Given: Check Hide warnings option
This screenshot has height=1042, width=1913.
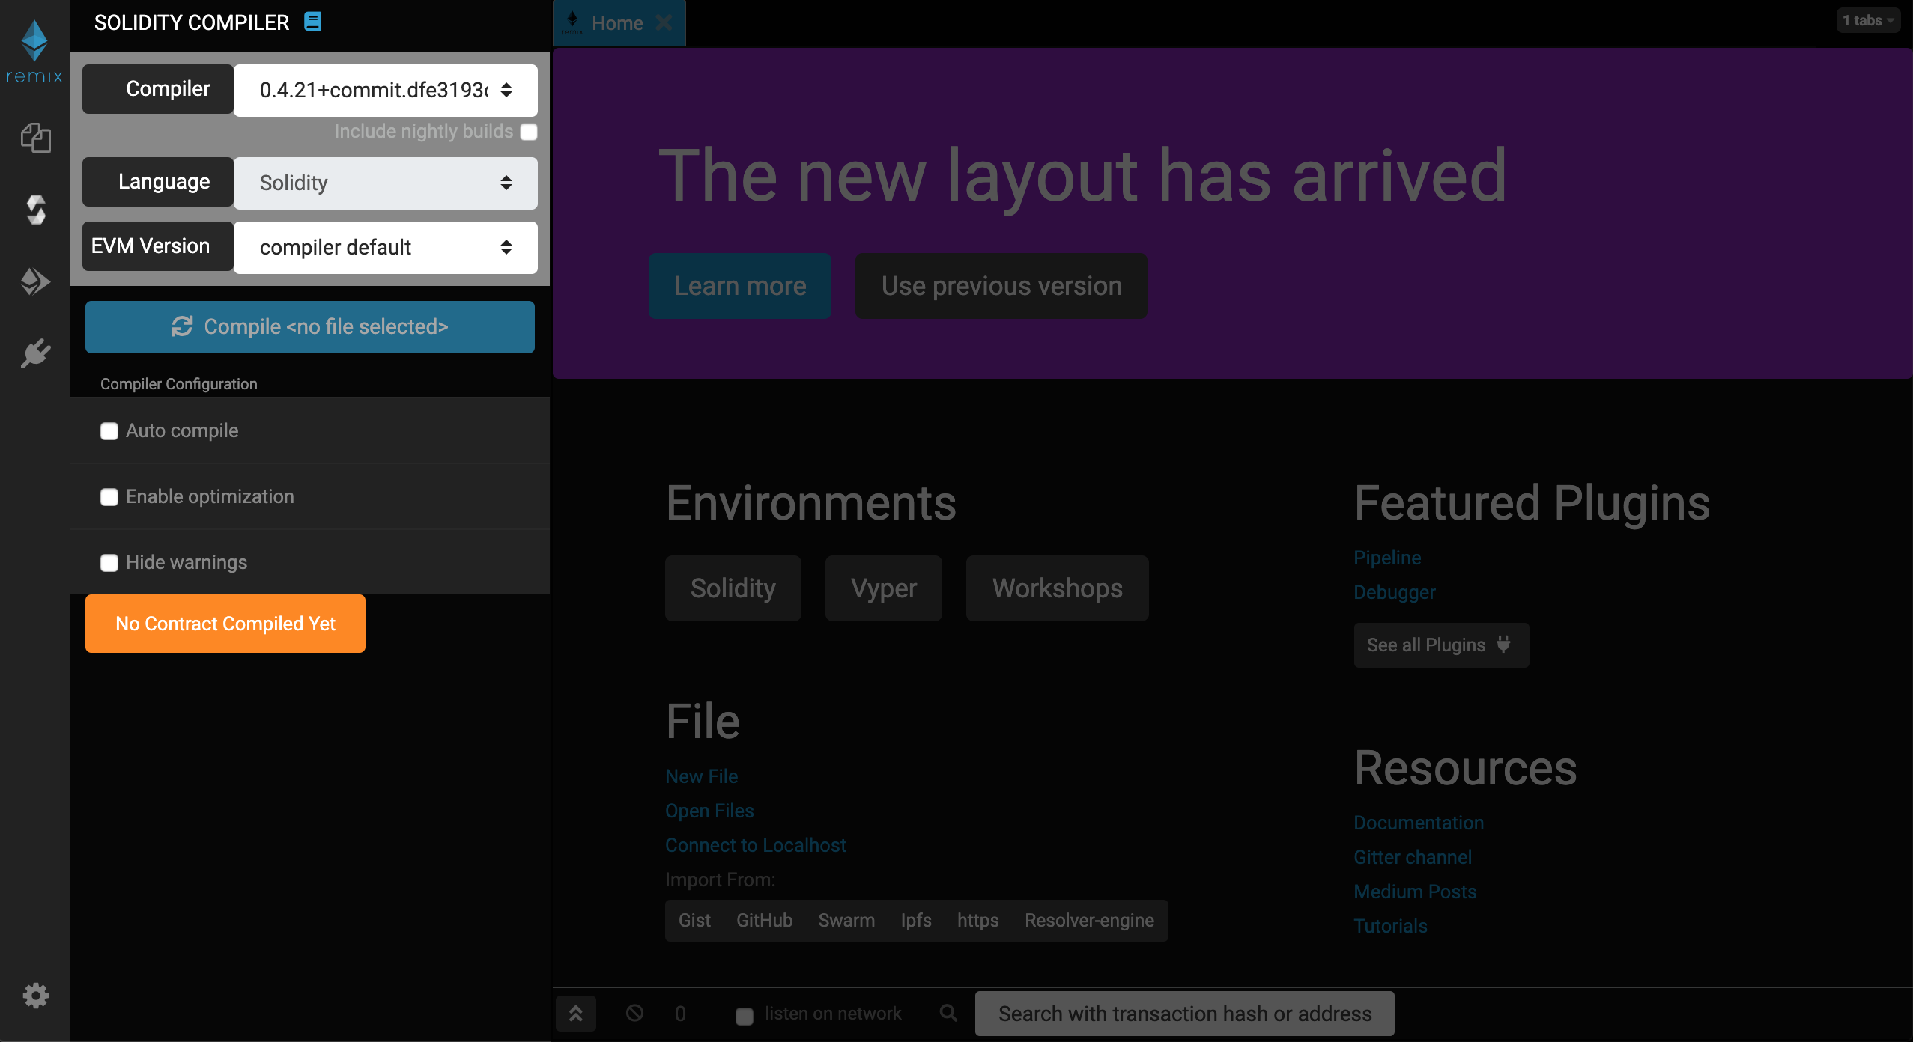Looking at the screenshot, I should (109, 563).
